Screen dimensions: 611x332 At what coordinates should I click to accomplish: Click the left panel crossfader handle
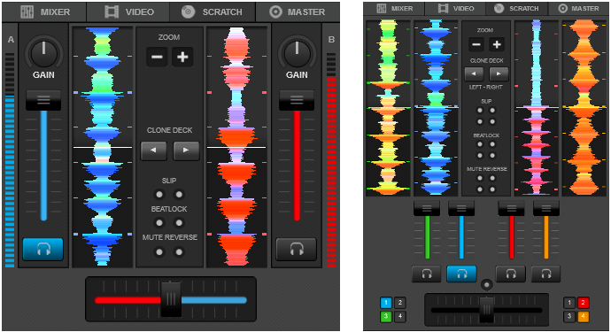171,299
